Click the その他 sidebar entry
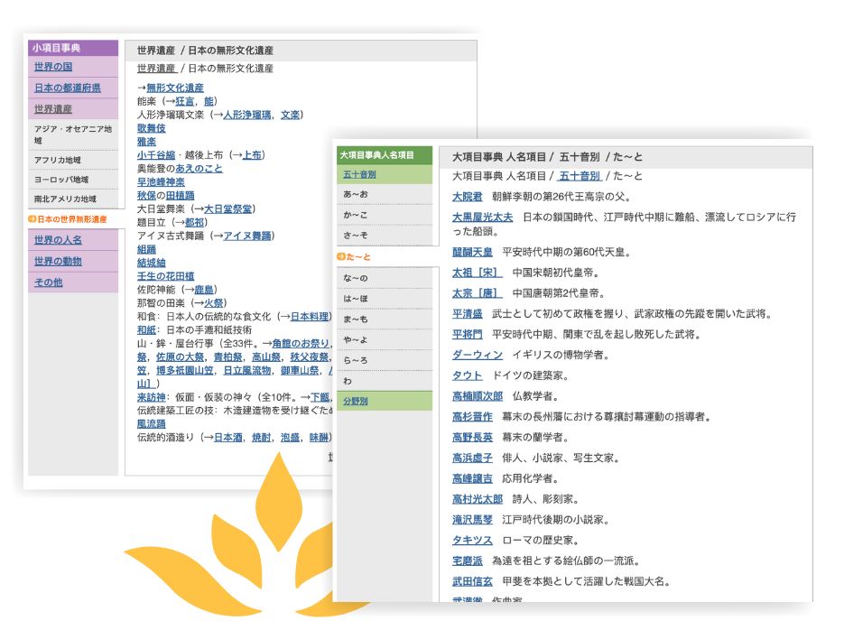 [x=48, y=282]
